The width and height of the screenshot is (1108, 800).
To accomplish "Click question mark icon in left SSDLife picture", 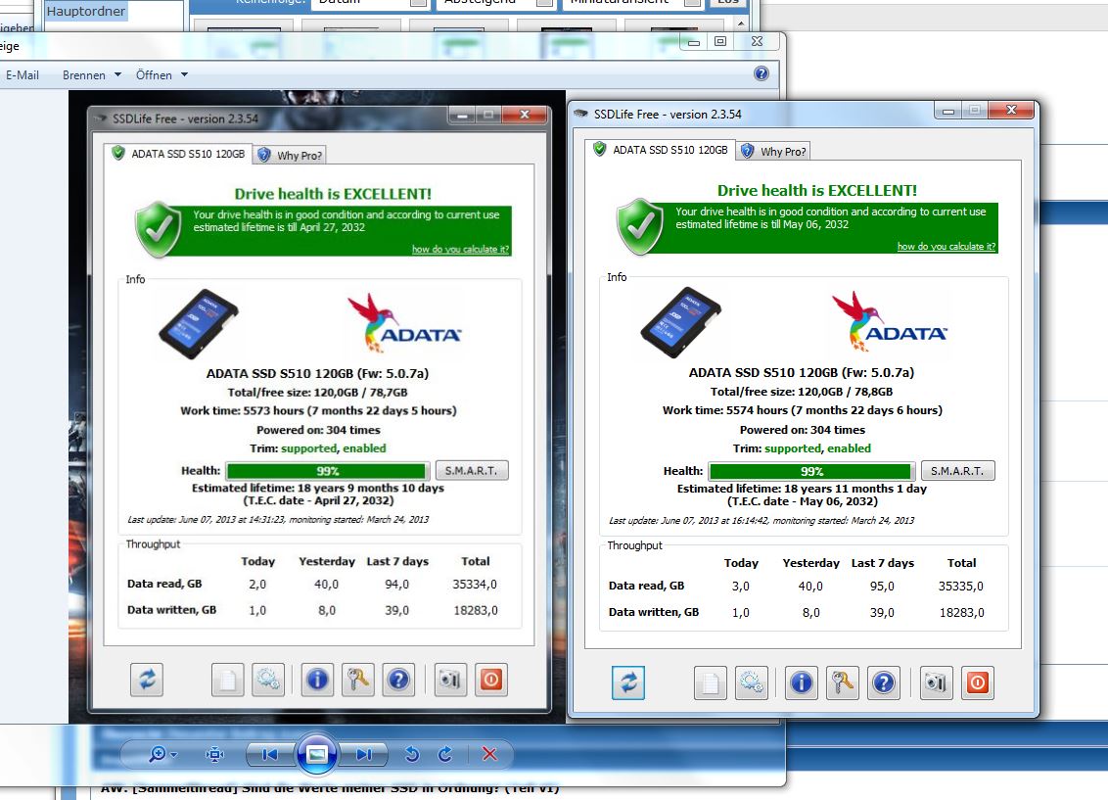I will pos(398,680).
